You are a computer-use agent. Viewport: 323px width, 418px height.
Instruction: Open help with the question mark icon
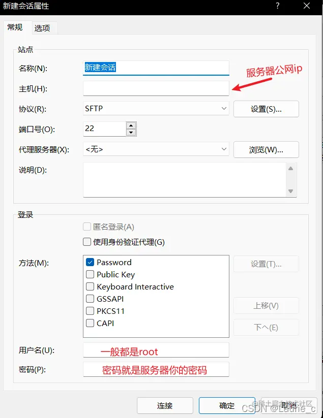pyautogui.click(x=277, y=7)
